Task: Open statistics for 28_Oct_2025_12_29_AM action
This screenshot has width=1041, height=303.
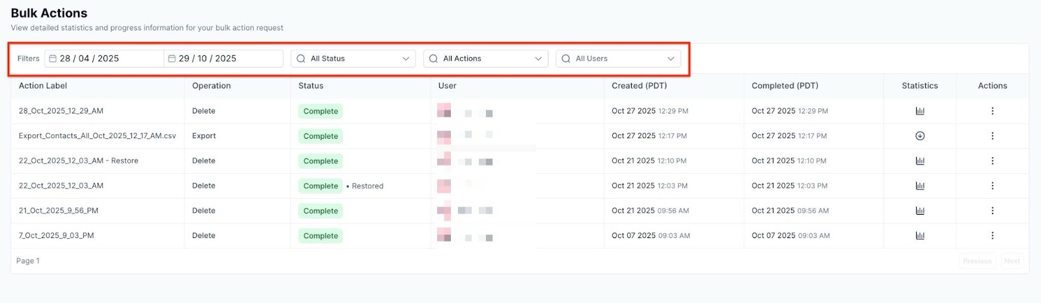Action: 919,111
